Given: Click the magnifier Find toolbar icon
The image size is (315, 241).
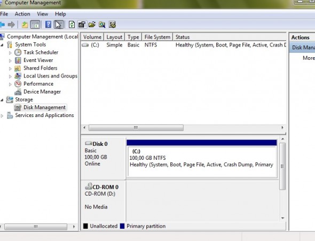Looking at the screenshot, I should [x=102, y=25].
